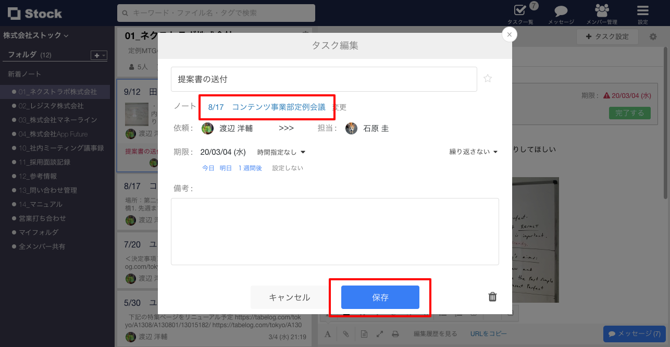This screenshot has height=347, width=670.
Task: Open the 設定 hamburger menu icon
Action: click(642, 10)
